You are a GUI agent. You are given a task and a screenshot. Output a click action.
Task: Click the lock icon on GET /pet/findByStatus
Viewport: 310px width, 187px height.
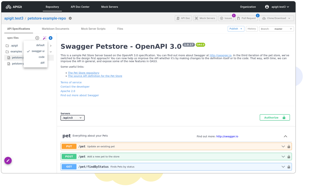[289, 167]
